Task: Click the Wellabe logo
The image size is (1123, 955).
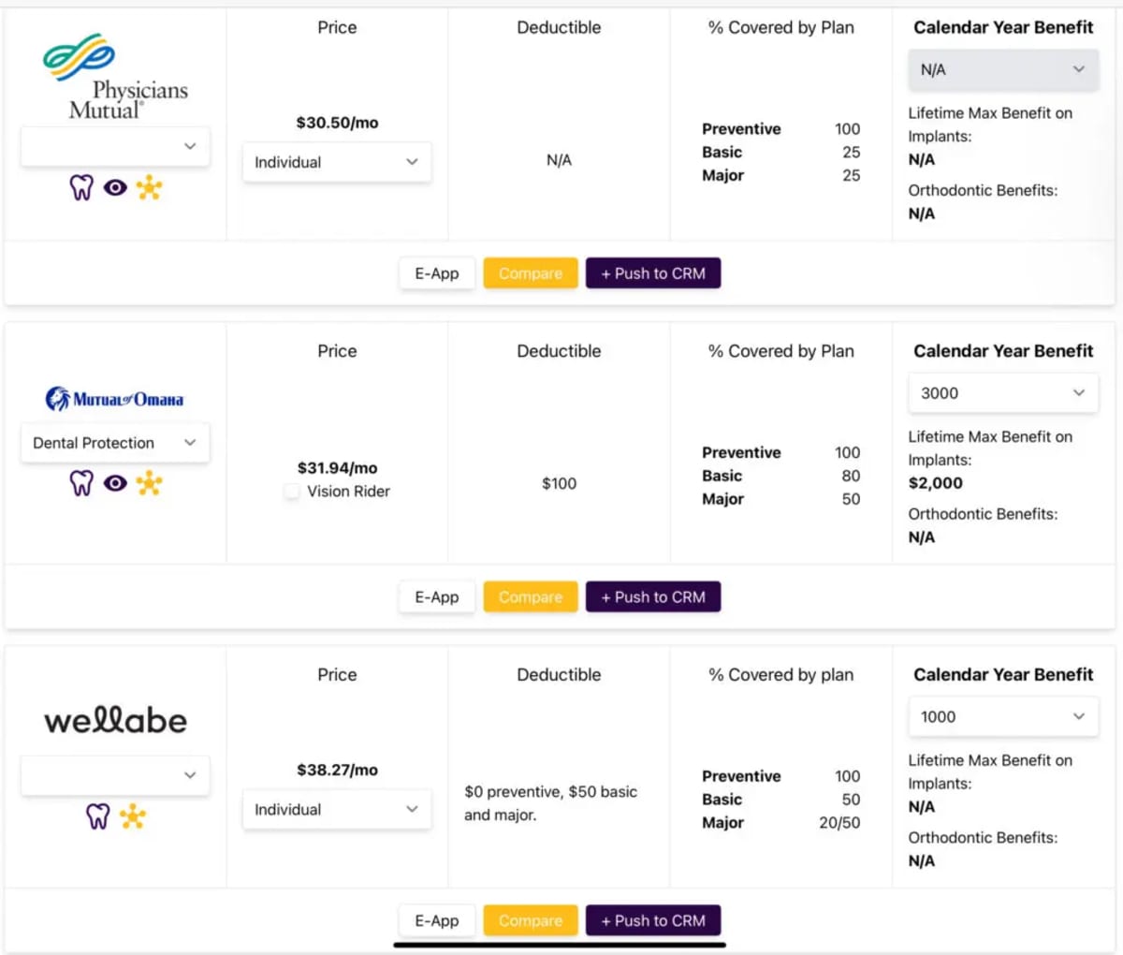Action: (x=115, y=720)
